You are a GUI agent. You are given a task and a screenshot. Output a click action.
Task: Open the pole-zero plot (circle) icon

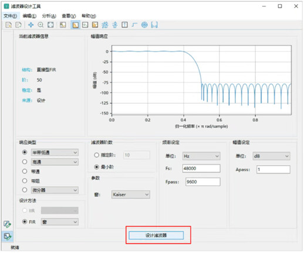[144, 25]
